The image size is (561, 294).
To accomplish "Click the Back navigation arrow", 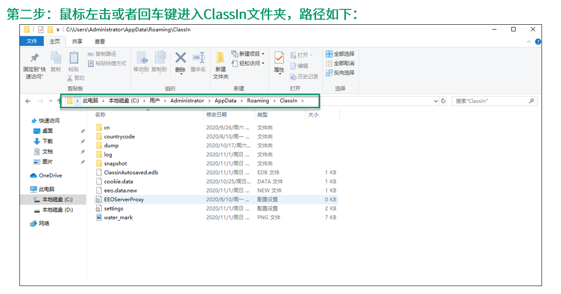I will [28, 101].
